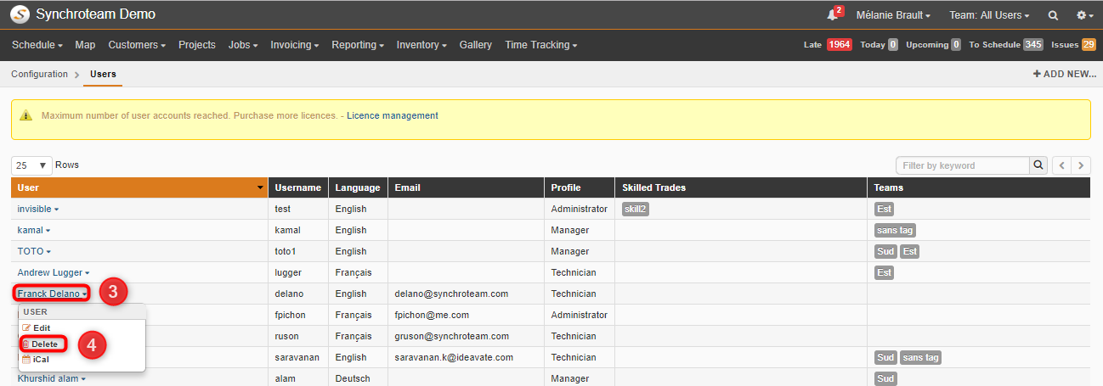
Task: Click the skill2 trade tag
Action: [636, 209]
